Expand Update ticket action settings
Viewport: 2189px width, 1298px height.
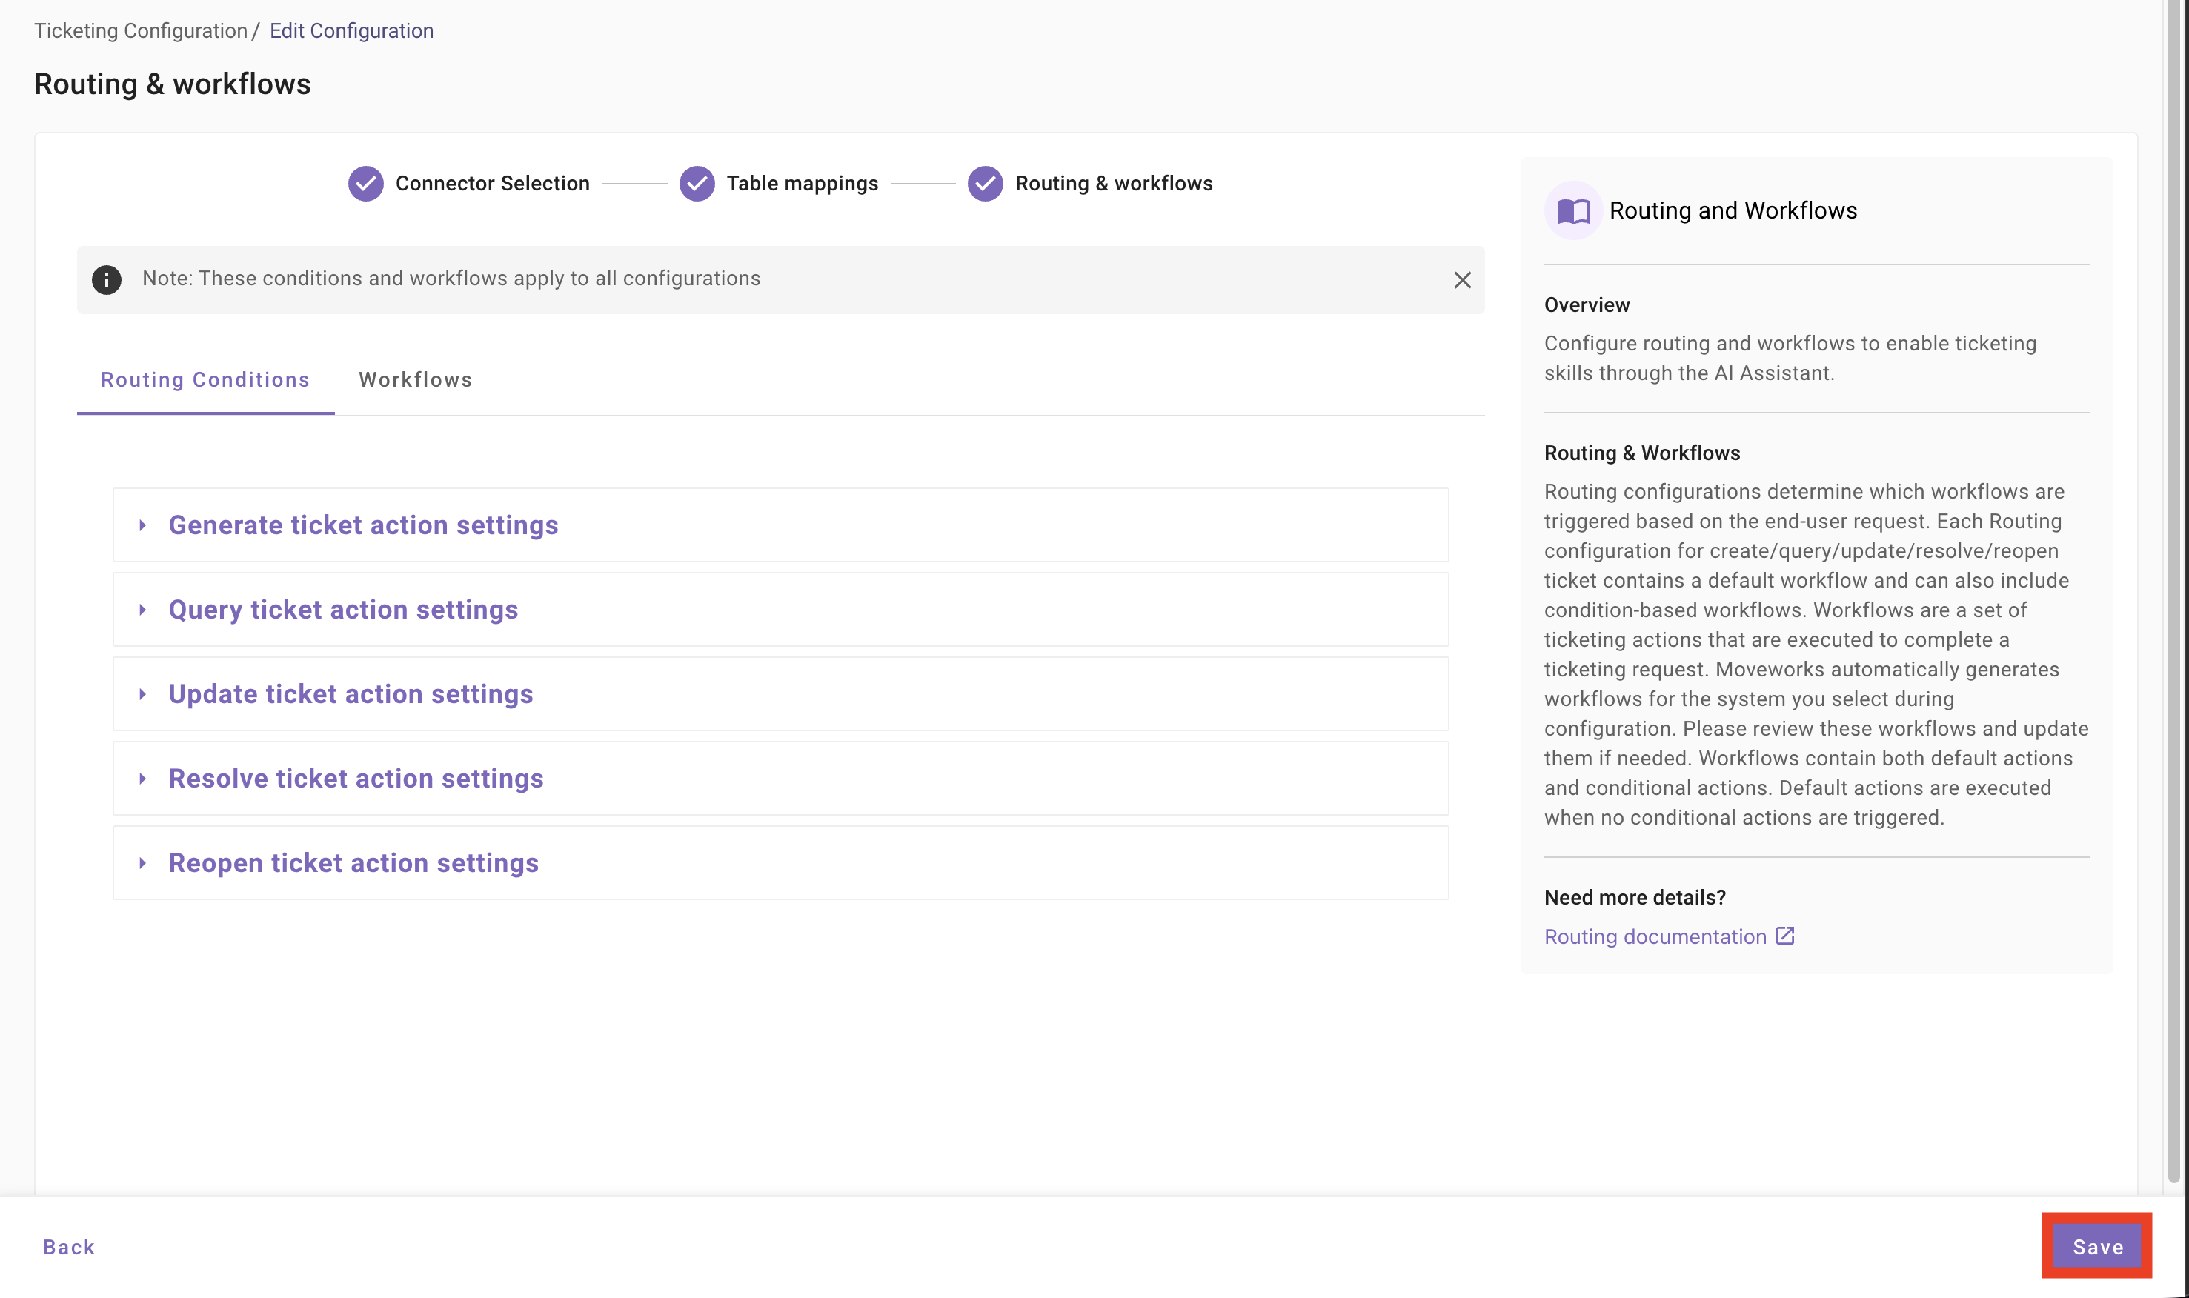[350, 694]
